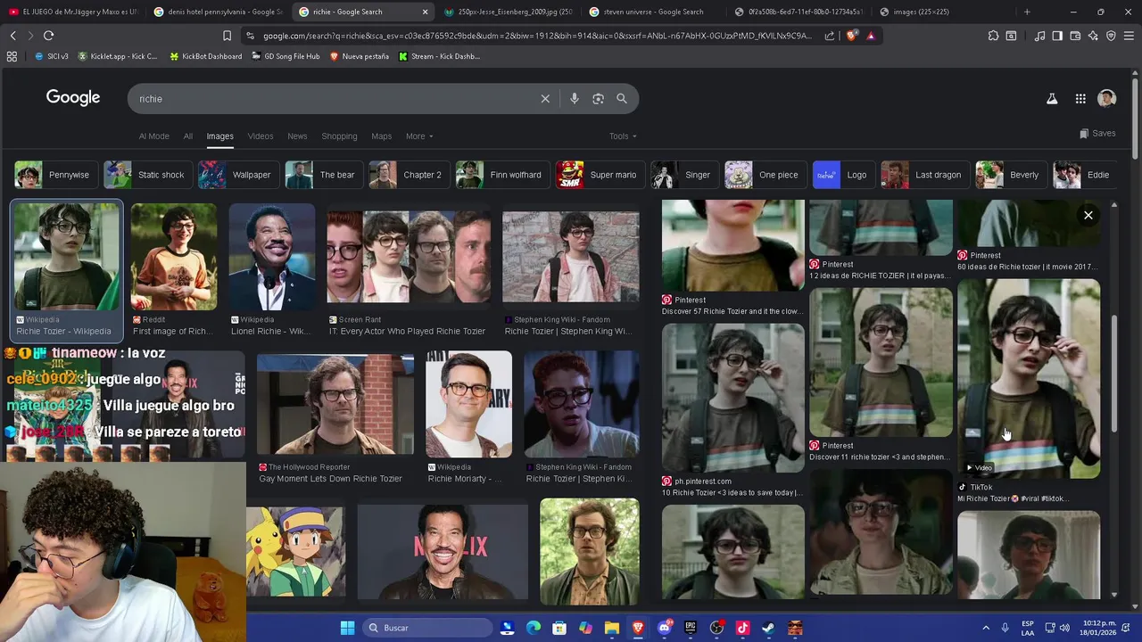Open the Brave Wallet icon

coord(1075,36)
